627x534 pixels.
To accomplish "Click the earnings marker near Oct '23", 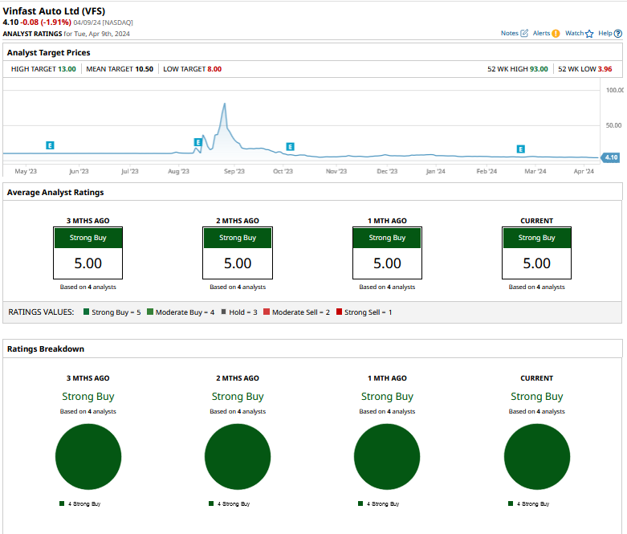I will 291,147.
